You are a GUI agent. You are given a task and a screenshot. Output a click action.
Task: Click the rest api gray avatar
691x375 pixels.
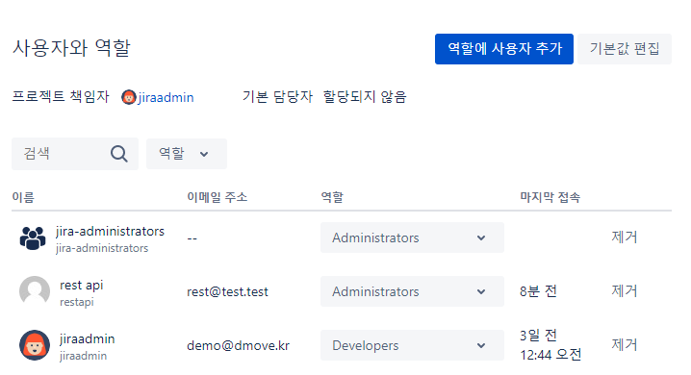click(x=35, y=291)
